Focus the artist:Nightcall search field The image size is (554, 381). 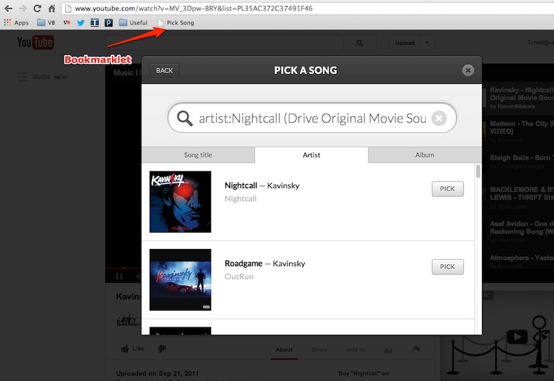tap(312, 118)
